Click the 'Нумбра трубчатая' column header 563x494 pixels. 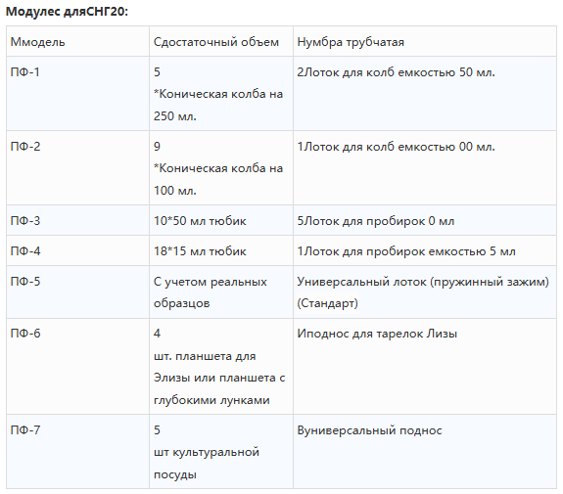point(425,41)
